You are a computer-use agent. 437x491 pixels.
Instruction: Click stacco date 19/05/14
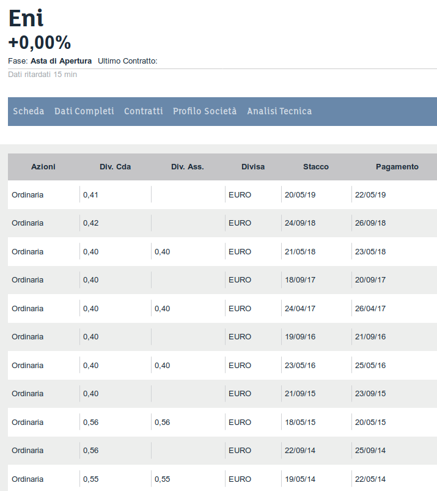(300, 479)
